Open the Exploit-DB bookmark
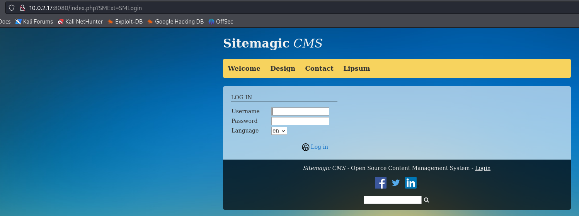 (x=125, y=22)
